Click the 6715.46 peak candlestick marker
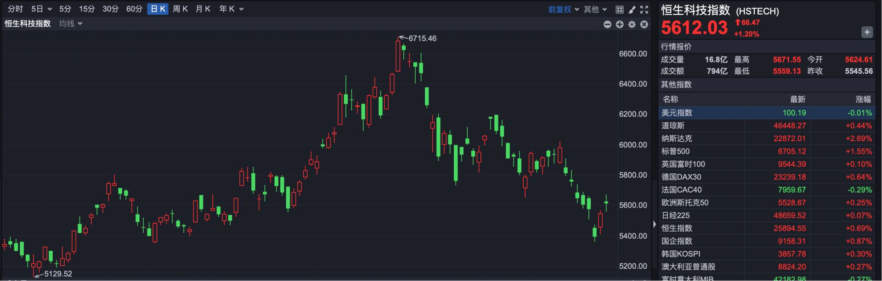The width and height of the screenshot is (882, 281). click(x=398, y=55)
